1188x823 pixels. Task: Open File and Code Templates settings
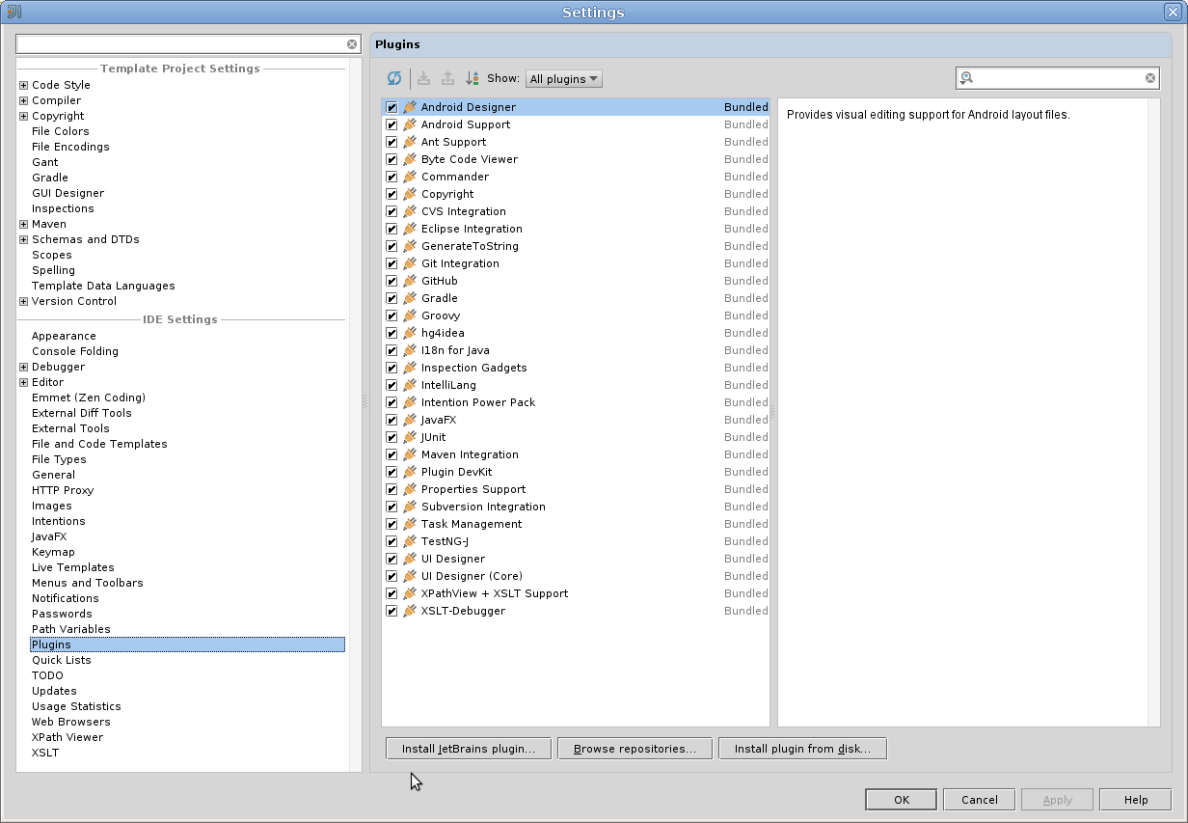[x=99, y=444]
